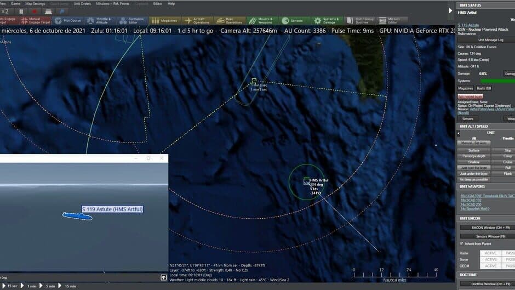
Task: Click Edit hosted boats button
Action: point(470,96)
